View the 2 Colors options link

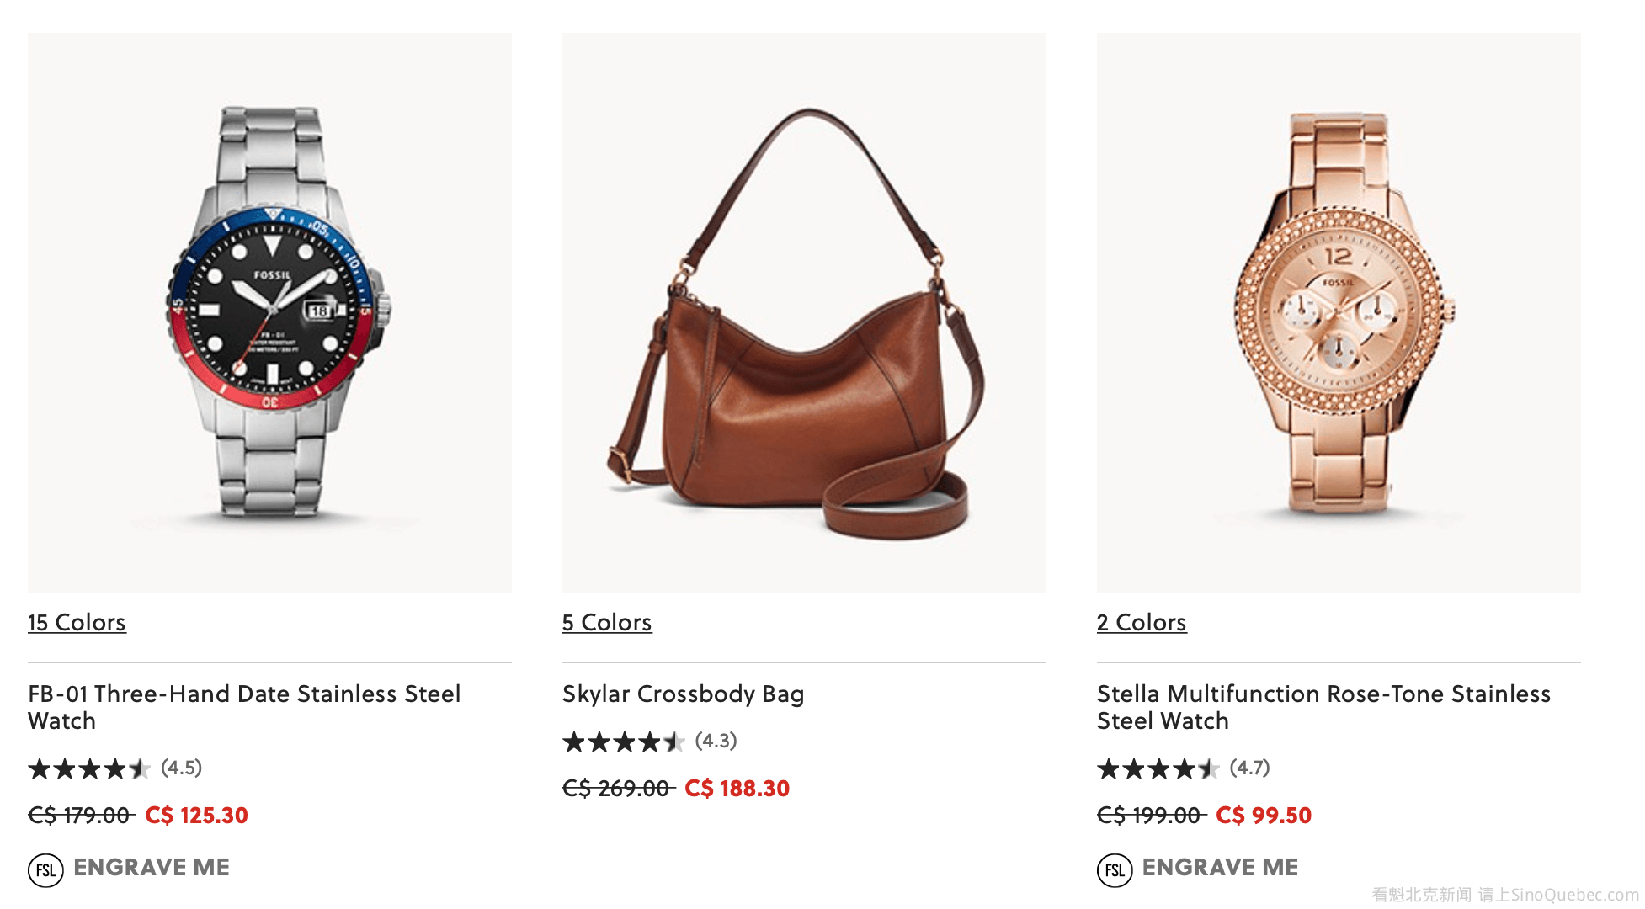(1142, 623)
